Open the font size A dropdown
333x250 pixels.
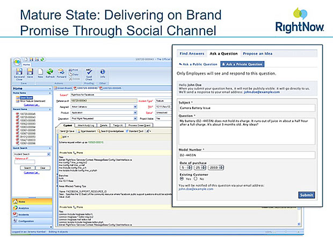(148, 131)
